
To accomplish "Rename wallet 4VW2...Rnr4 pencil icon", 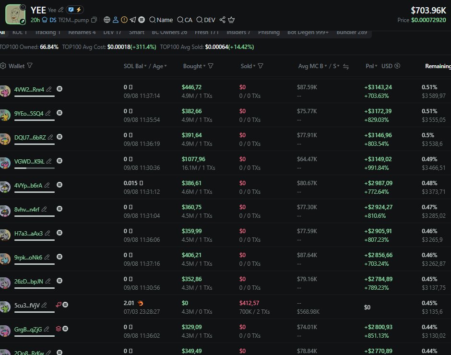I will [x=49, y=89].
